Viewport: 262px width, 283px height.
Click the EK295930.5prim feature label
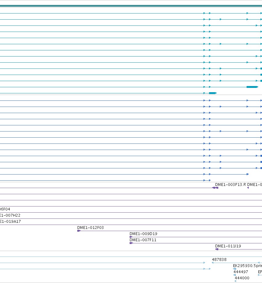(247, 266)
